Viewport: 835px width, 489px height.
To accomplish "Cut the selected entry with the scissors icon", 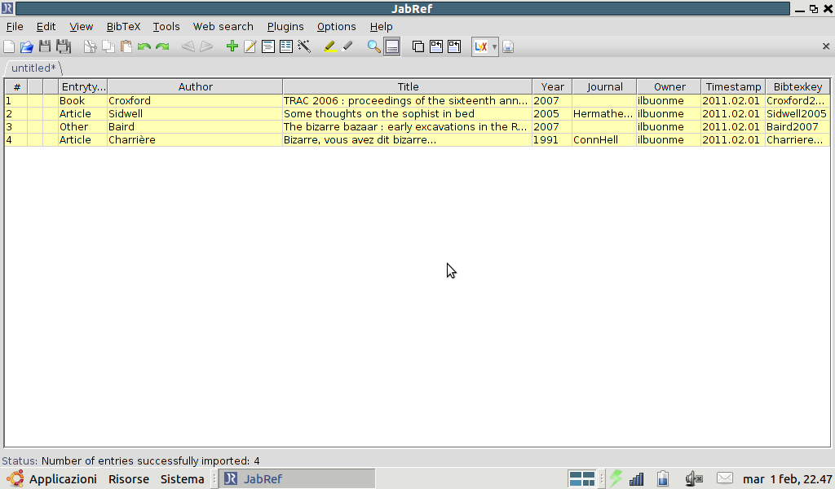I will point(90,46).
